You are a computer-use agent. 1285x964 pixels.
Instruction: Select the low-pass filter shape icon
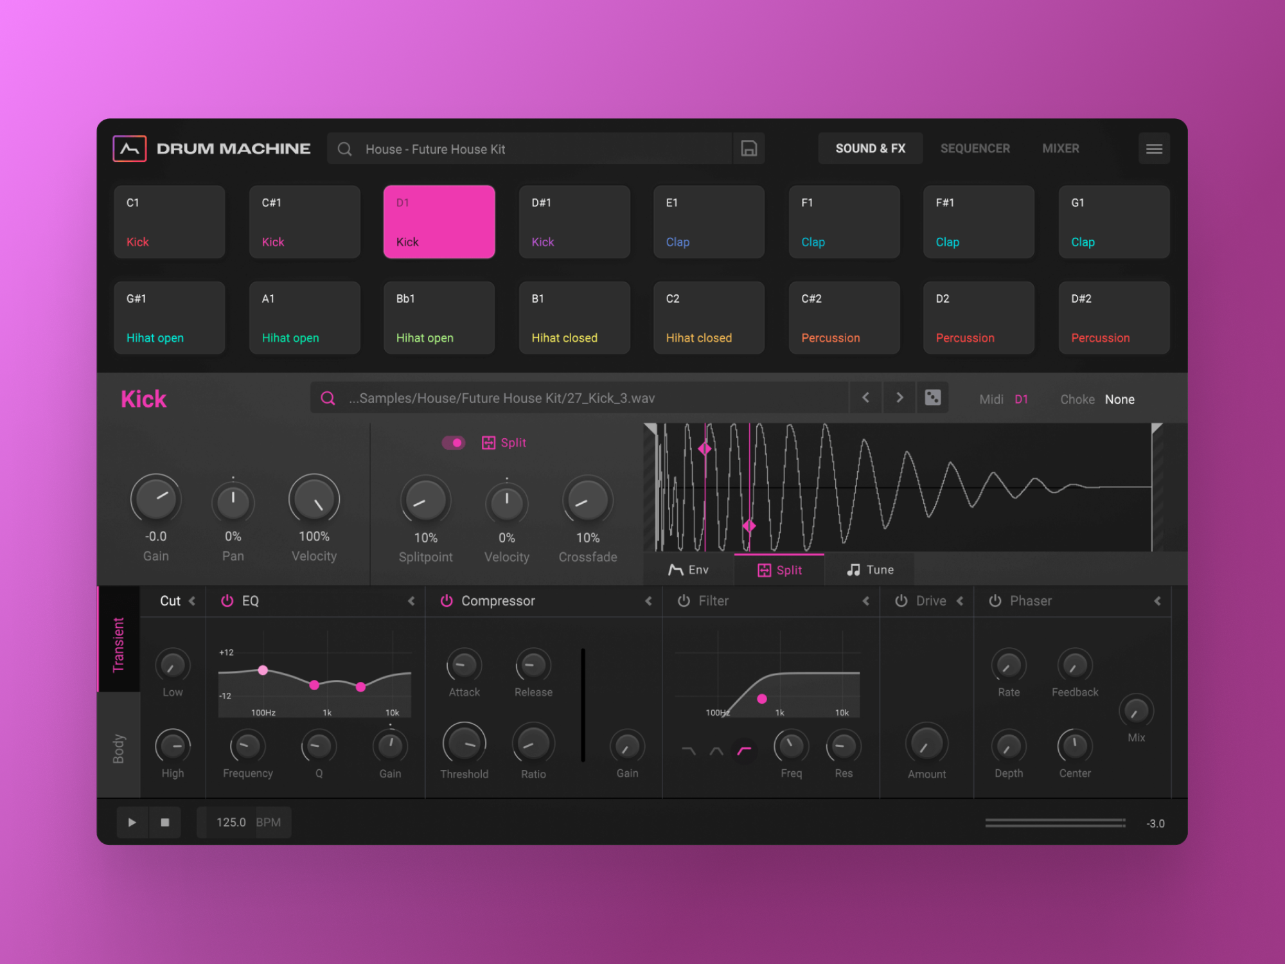click(x=688, y=750)
